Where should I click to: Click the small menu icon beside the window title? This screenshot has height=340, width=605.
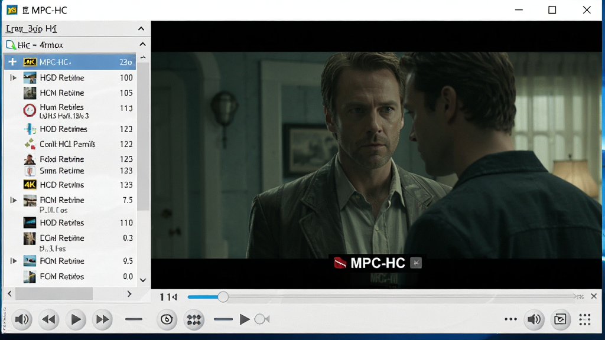coord(25,11)
